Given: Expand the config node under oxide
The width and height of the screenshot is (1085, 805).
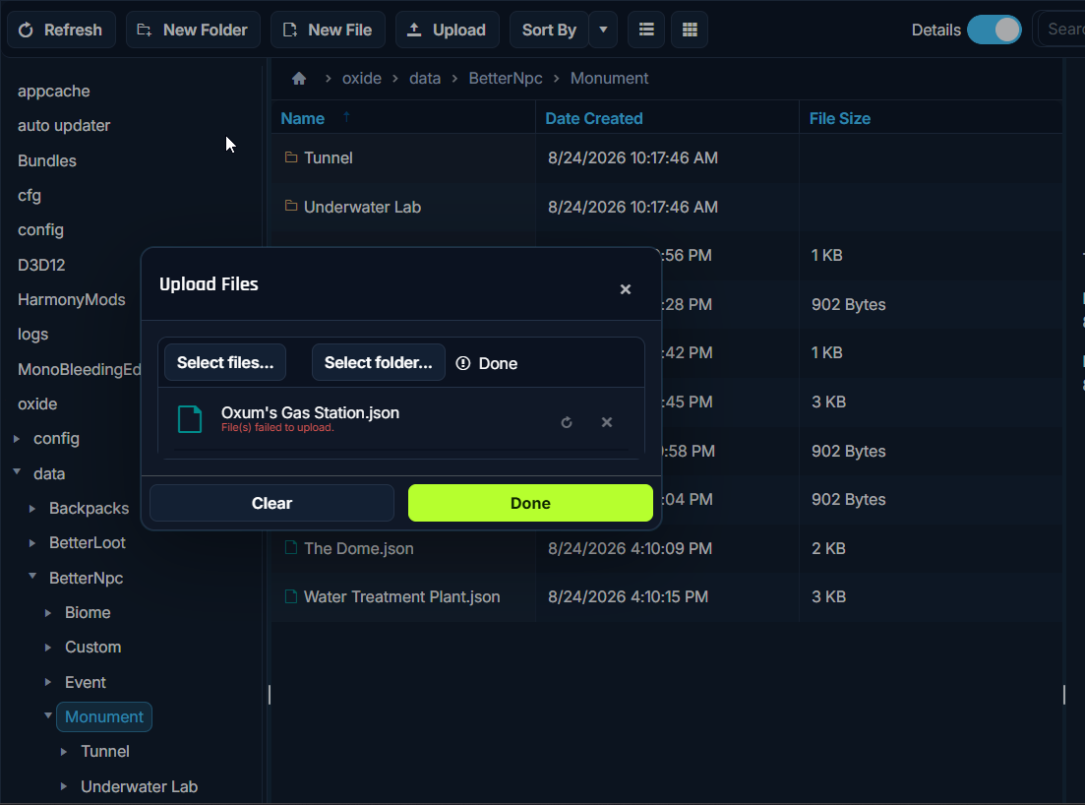Looking at the screenshot, I should tap(17, 439).
